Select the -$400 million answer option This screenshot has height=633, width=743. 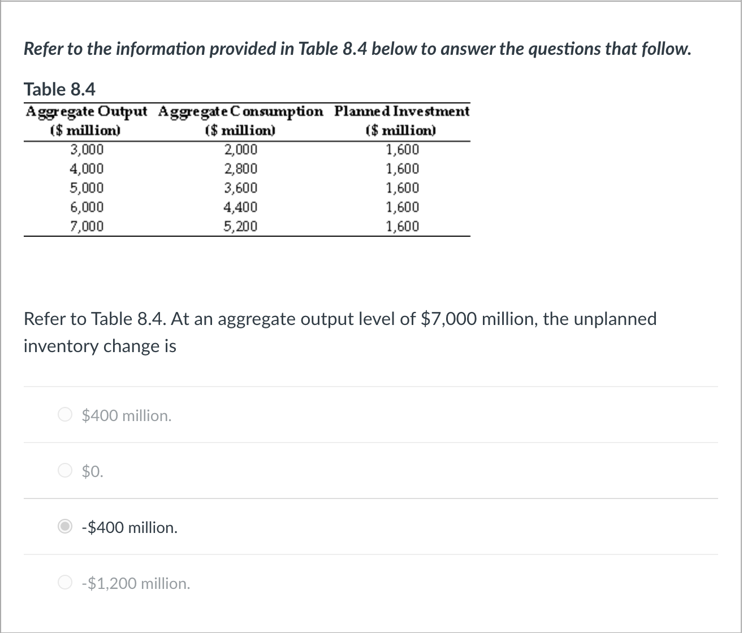pos(66,526)
